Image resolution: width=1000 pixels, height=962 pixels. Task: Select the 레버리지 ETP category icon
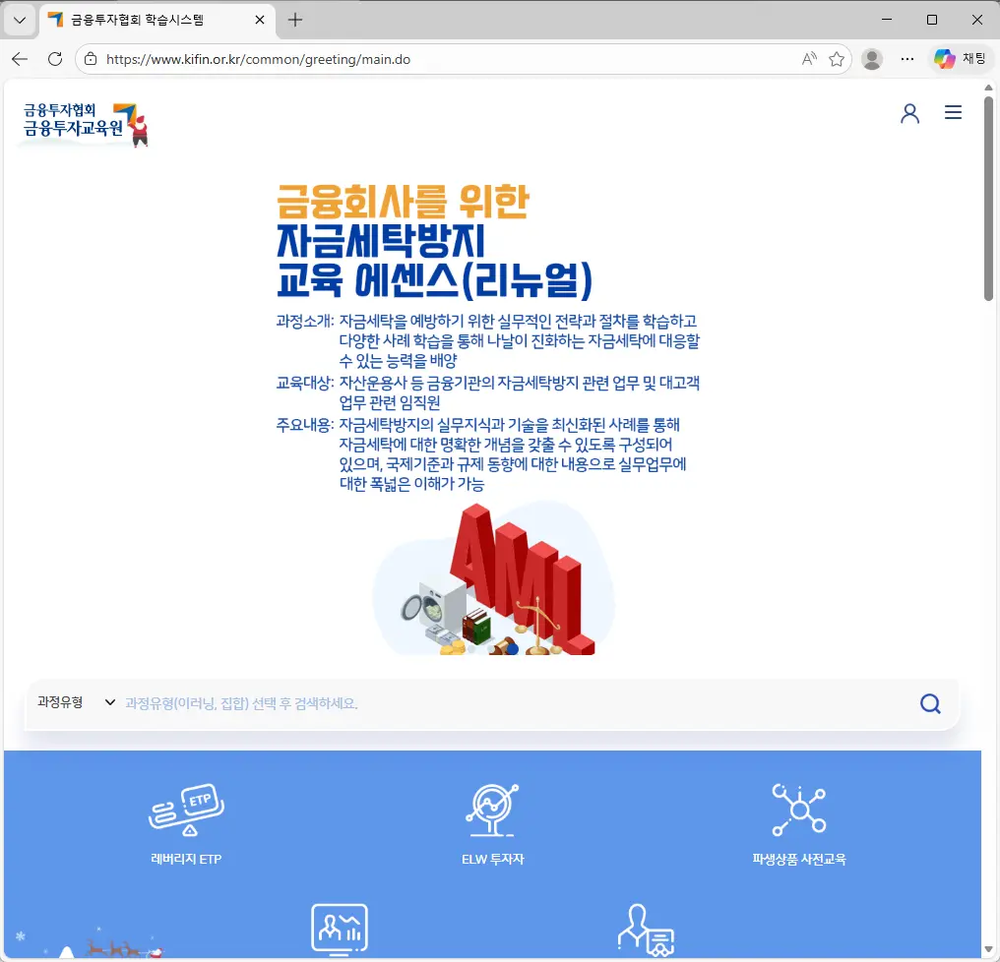tap(184, 809)
